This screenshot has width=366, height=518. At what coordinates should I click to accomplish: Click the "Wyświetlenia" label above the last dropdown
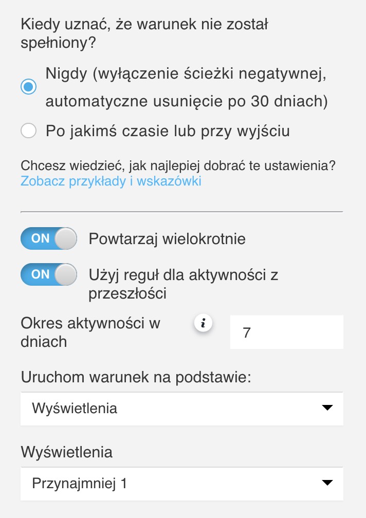point(67,452)
